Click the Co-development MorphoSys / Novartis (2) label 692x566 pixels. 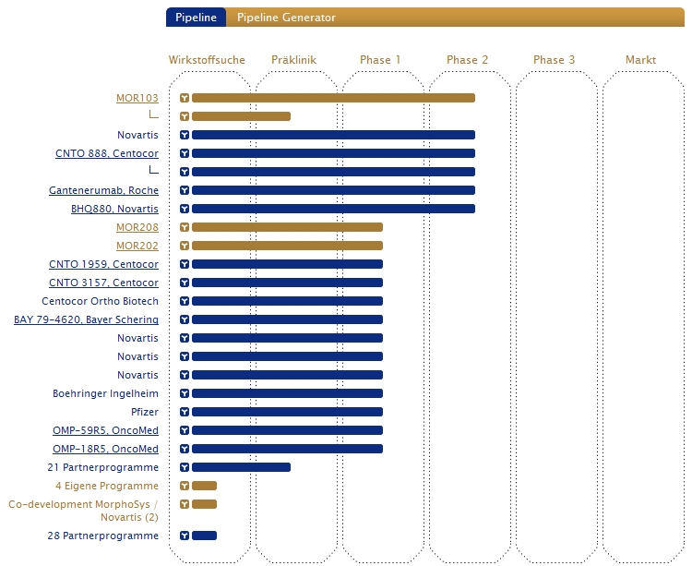coord(83,511)
